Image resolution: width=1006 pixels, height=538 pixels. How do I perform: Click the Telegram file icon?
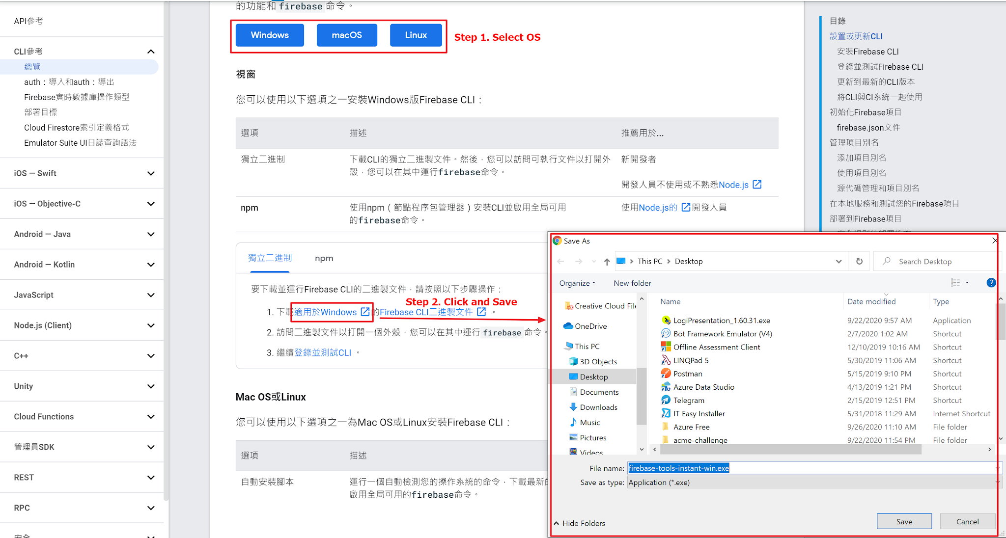pyautogui.click(x=667, y=400)
